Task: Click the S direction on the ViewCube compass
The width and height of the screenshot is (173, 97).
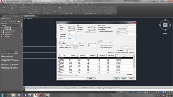Action: pos(165,30)
